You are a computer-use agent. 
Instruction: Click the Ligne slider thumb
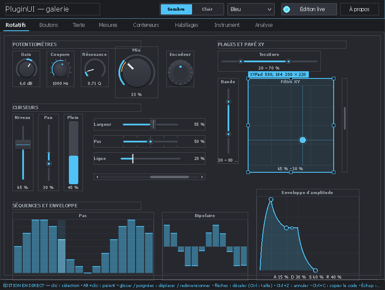coord(133,159)
